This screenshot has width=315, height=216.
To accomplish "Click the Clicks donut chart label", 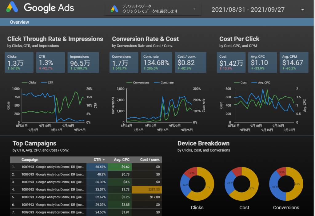I will tap(197, 208).
